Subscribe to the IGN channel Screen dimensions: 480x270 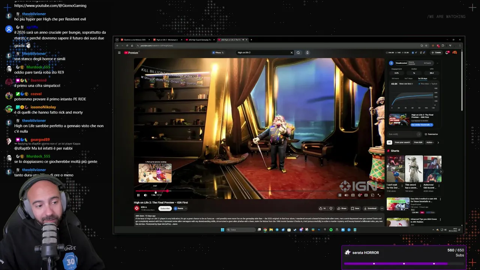[x=165, y=208]
